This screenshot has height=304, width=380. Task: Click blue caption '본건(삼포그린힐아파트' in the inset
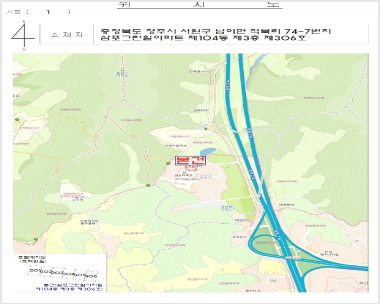click(73, 285)
